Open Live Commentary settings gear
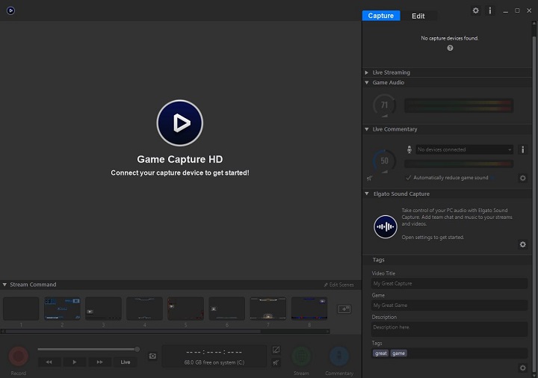This screenshot has width=538, height=378. (x=522, y=178)
